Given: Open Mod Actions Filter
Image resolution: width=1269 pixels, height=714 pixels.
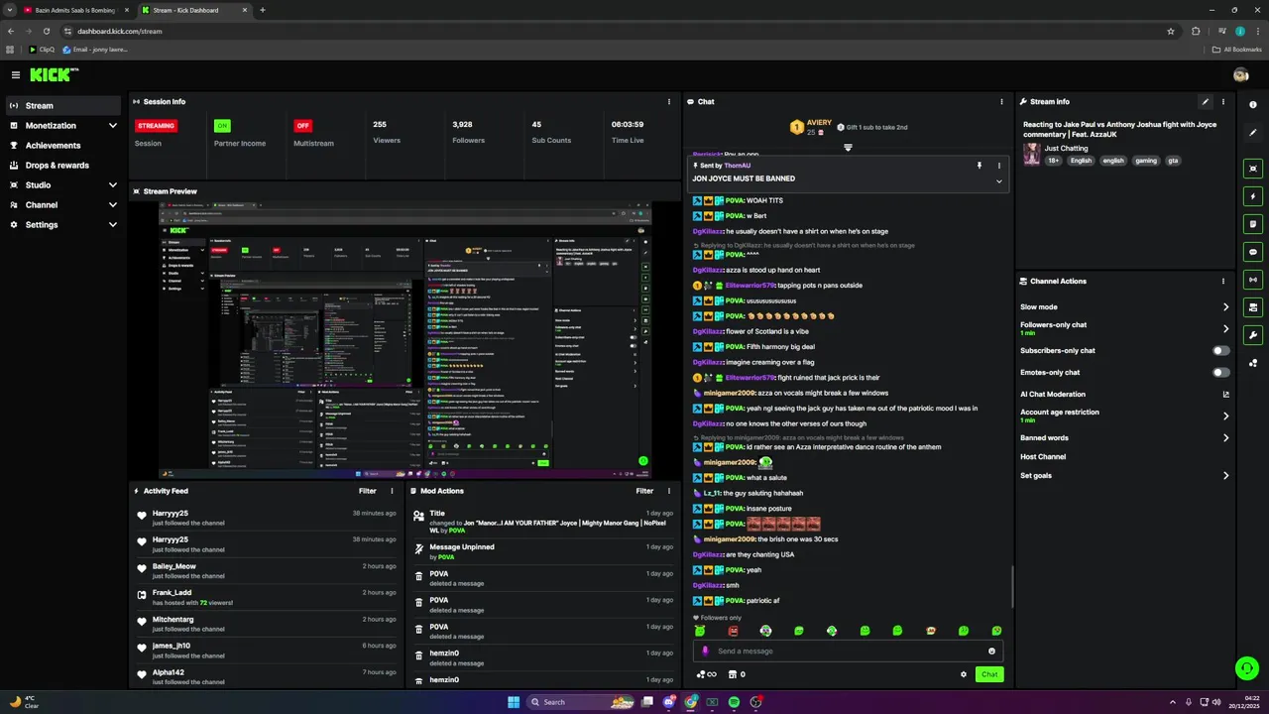Looking at the screenshot, I should (x=644, y=491).
